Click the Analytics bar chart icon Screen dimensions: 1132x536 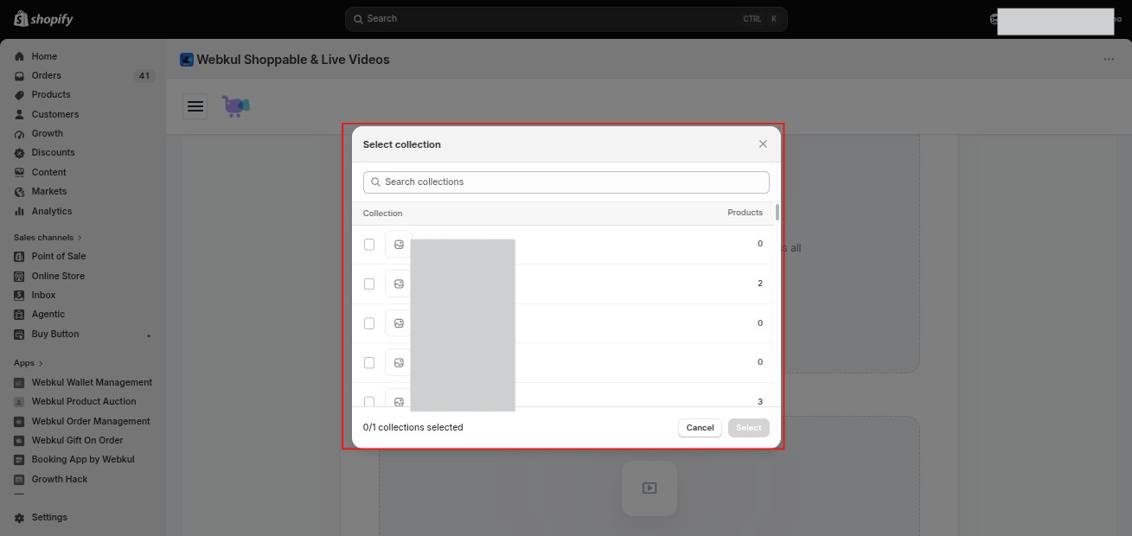(x=20, y=211)
